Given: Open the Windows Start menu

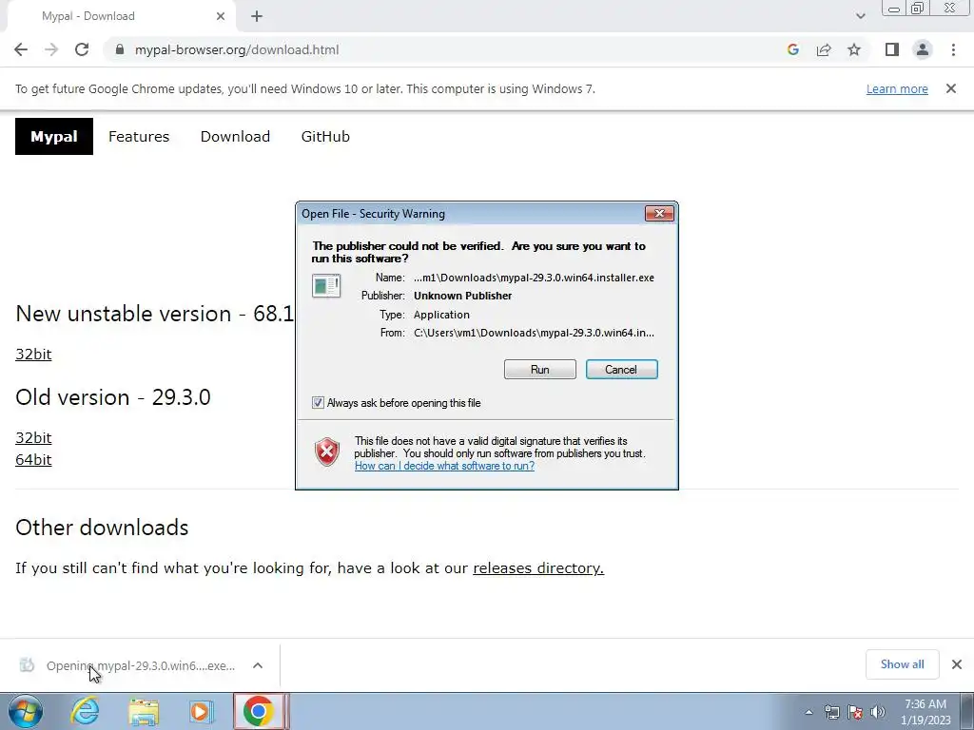Looking at the screenshot, I should coord(25,711).
